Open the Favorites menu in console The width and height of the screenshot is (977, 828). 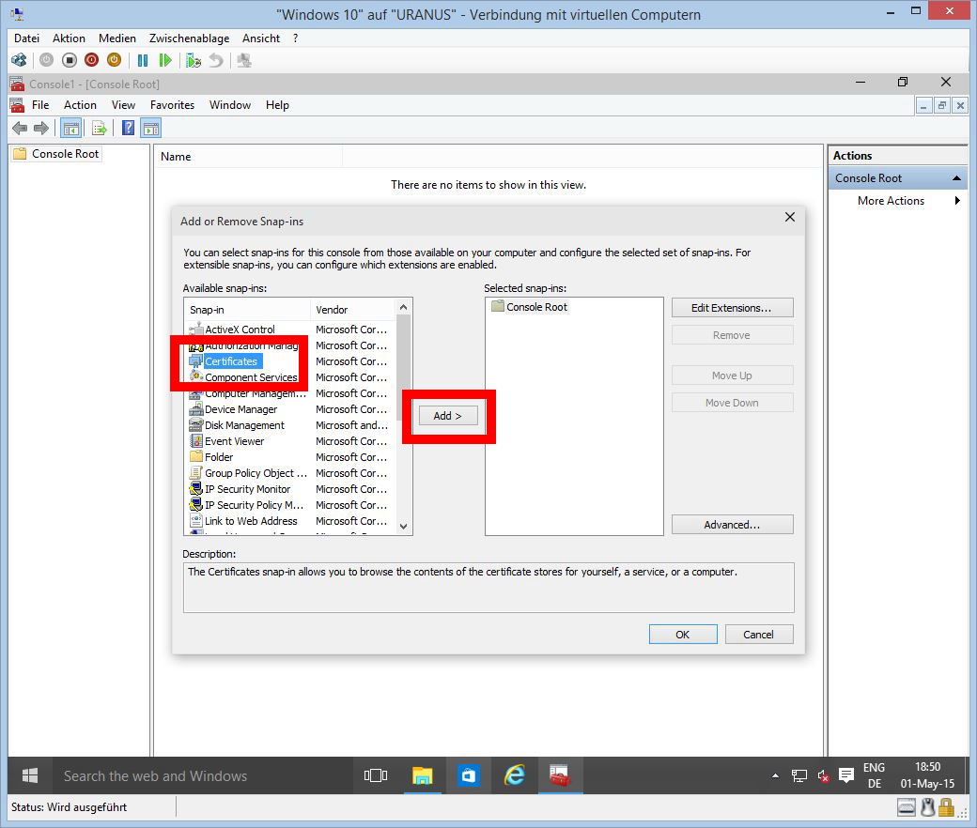tap(172, 105)
